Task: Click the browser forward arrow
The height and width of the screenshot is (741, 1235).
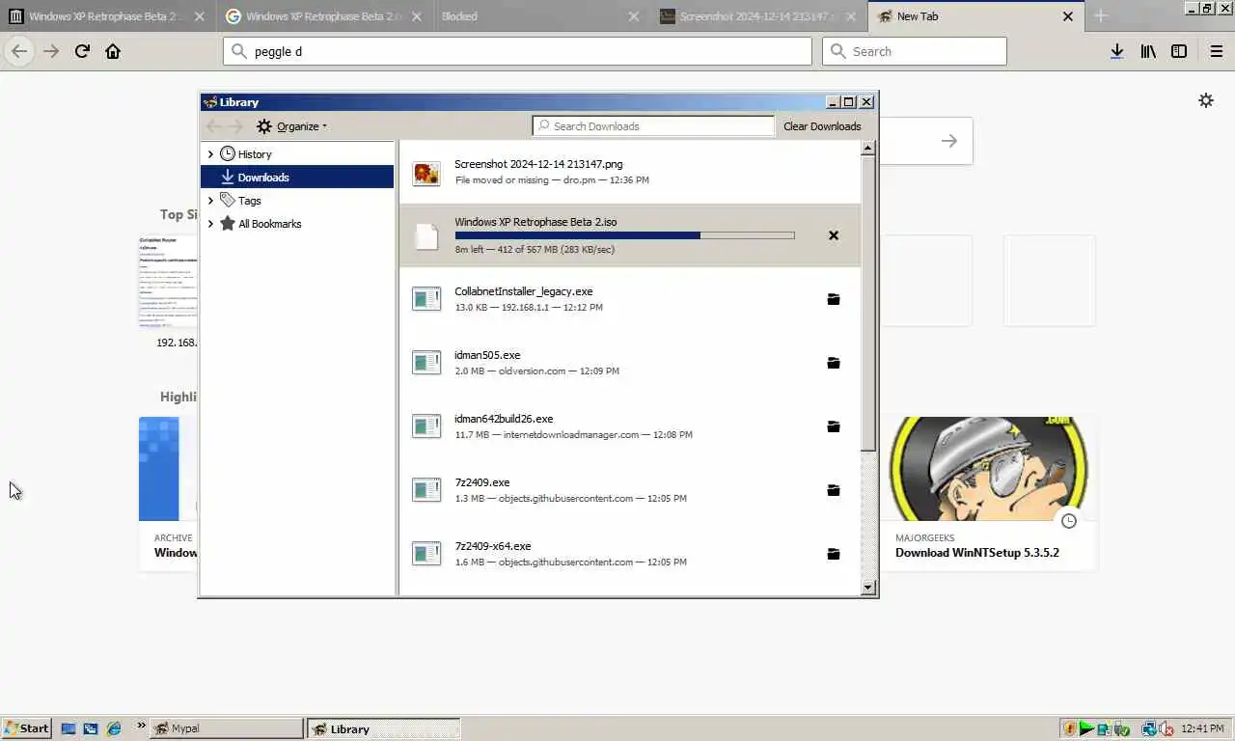Action: pos(51,51)
